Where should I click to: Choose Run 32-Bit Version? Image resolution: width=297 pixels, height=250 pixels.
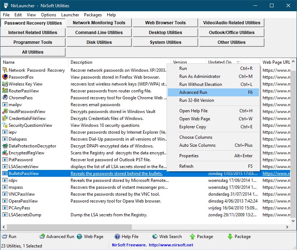pos(213,100)
